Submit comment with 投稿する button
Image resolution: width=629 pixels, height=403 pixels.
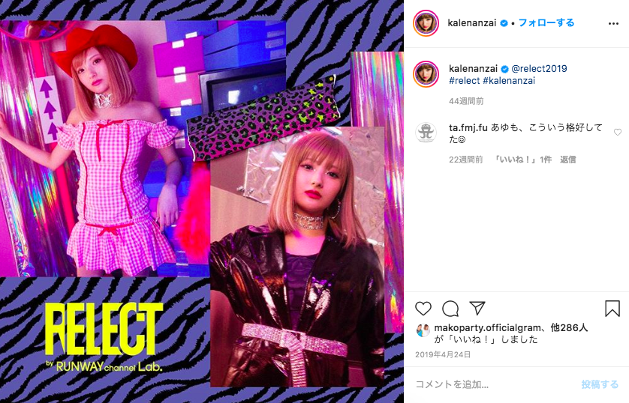[600, 384]
